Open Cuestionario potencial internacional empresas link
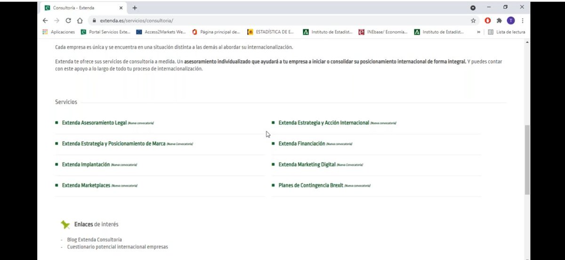This screenshot has height=260, width=565. 117,246
